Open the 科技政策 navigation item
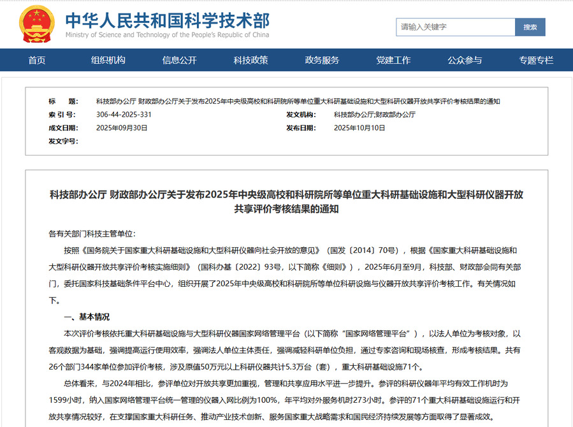Image resolution: width=573 pixels, height=427 pixels. [x=250, y=61]
